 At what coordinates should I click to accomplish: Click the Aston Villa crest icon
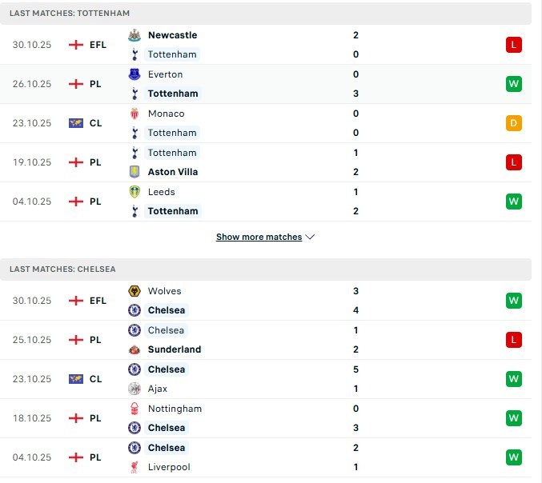tap(134, 172)
